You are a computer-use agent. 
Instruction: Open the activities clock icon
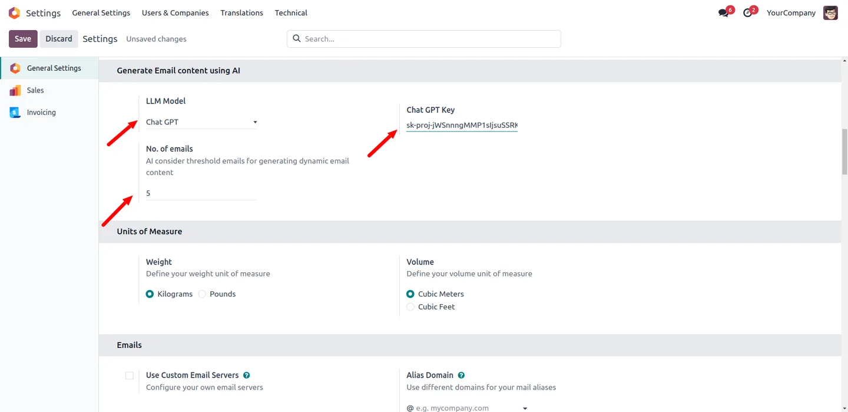(748, 13)
